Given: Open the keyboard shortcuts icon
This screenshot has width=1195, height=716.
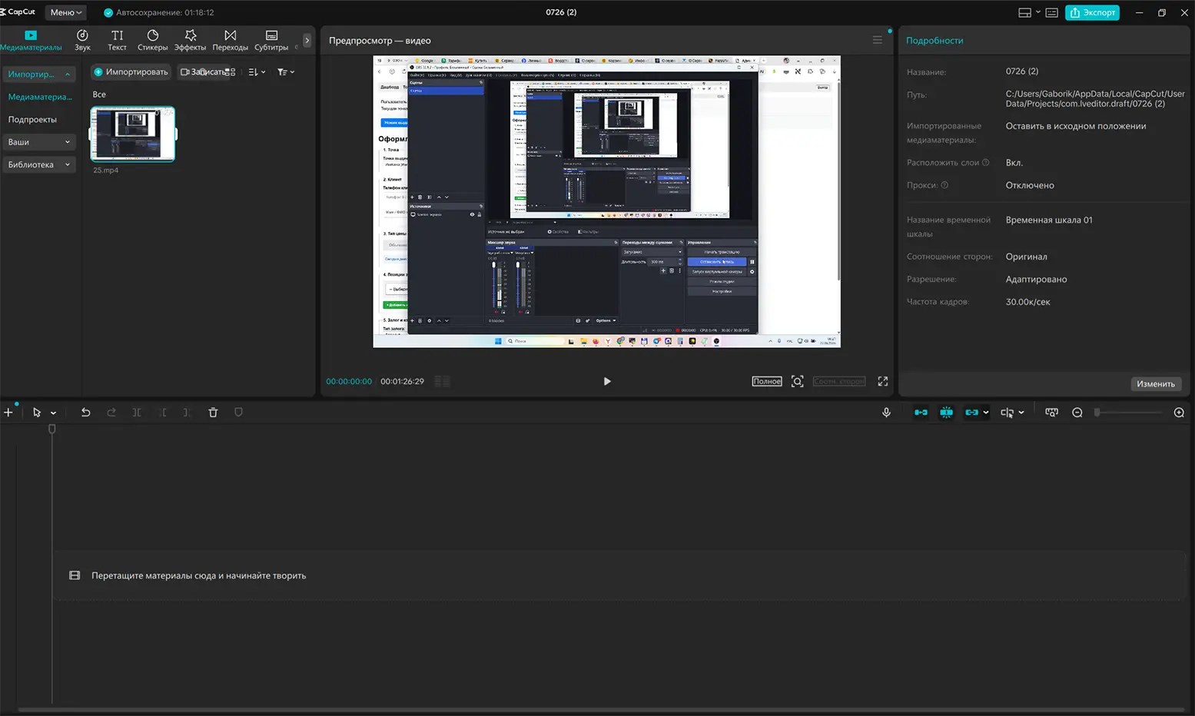Looking at the screenshot, I should (1052, 12).
